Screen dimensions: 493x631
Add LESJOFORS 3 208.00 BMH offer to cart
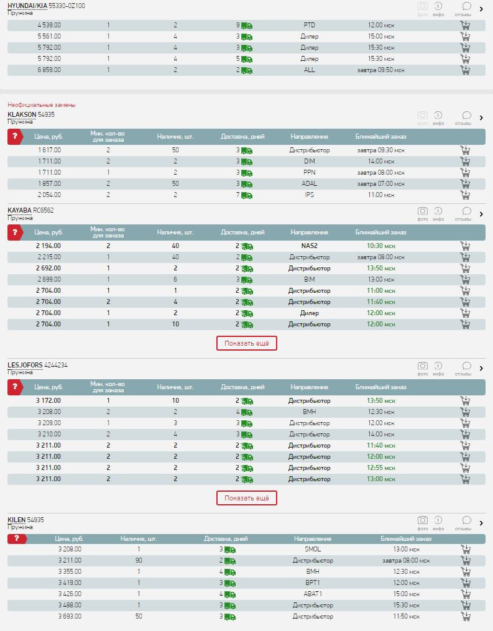point(465,412)
